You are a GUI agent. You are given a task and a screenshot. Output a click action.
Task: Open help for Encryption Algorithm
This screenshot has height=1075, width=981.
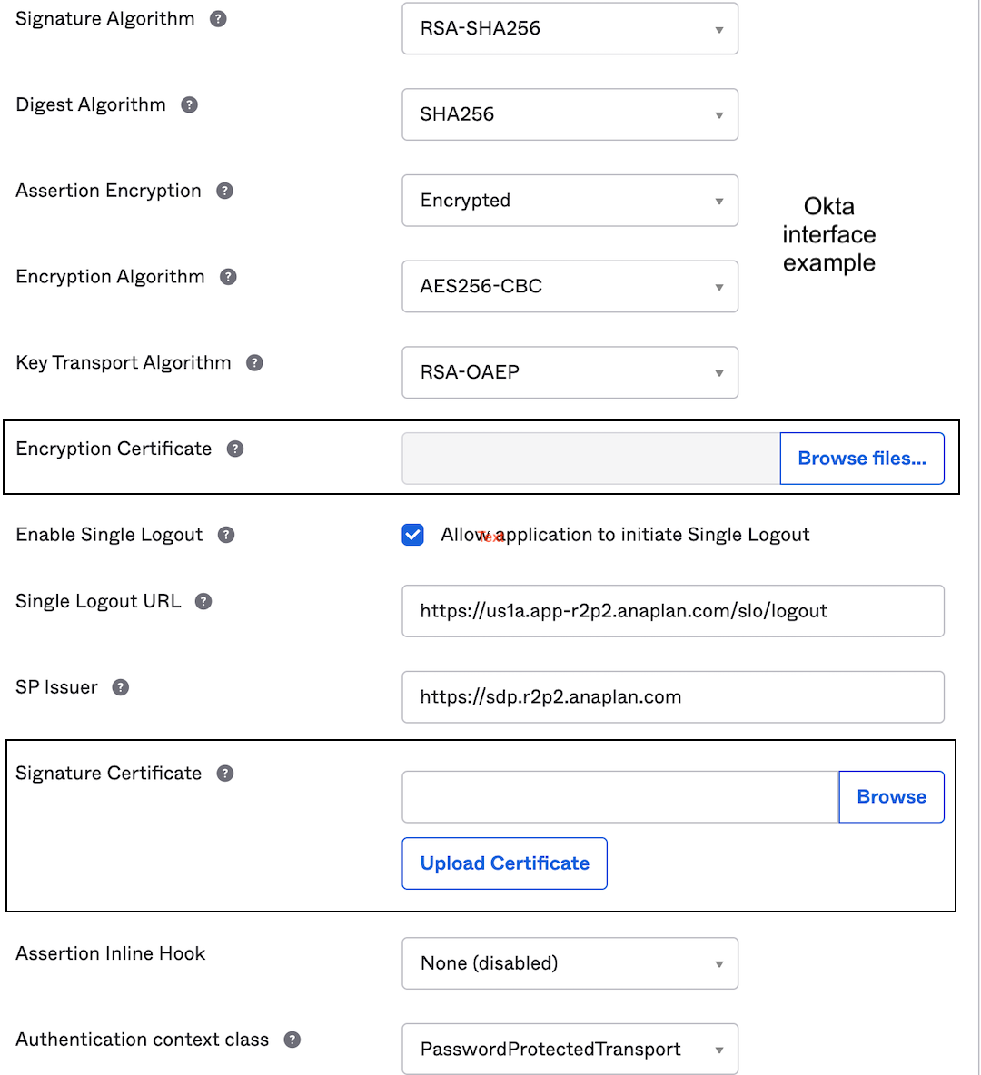230,277
